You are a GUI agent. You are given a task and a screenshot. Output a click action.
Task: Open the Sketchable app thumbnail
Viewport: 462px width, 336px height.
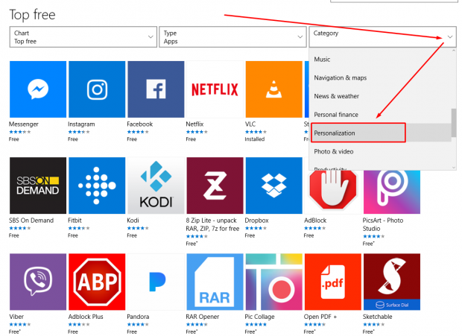[x=390, y=282]
